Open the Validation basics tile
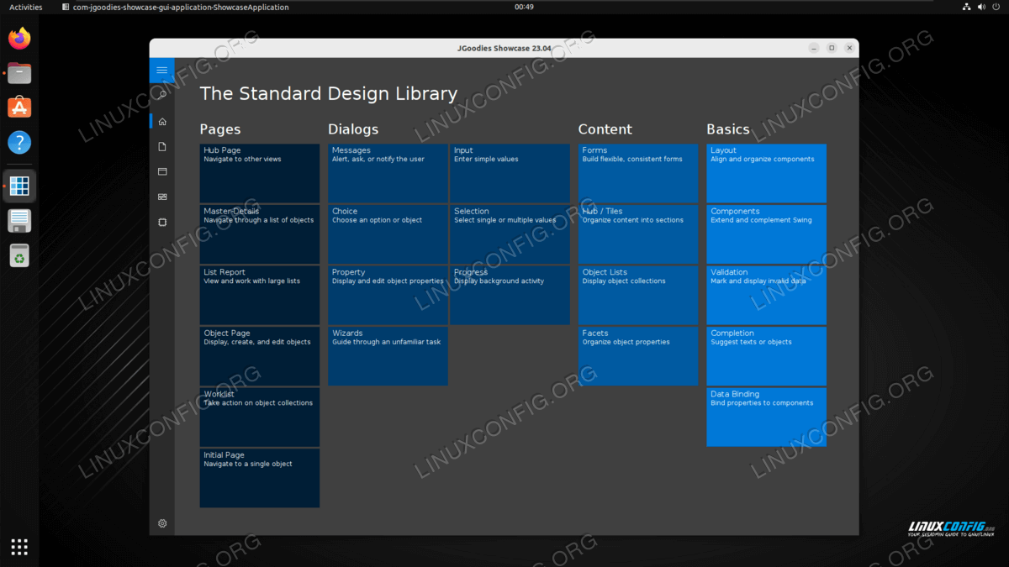Image resolution: width=1009 pixels, height=567 pixels. pos(766,296)
